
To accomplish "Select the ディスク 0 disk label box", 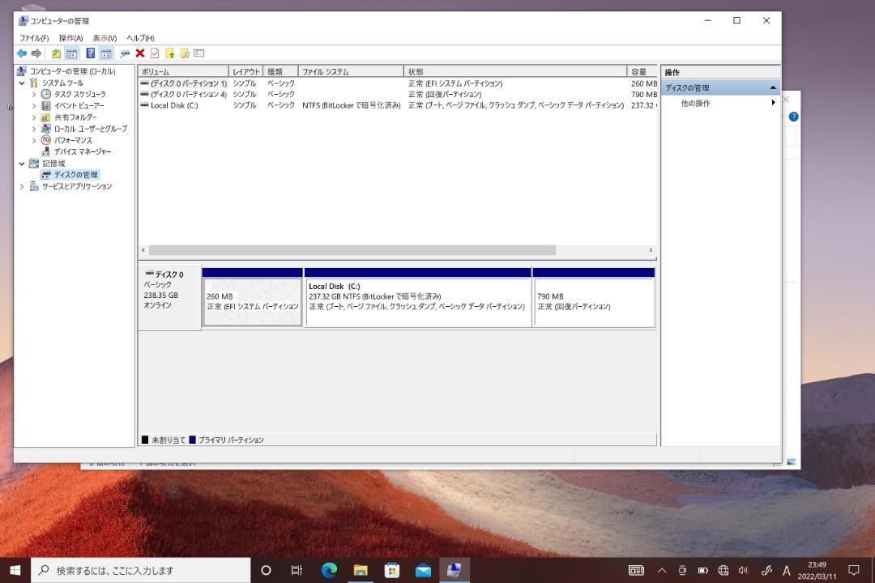I will click(169, 297).
